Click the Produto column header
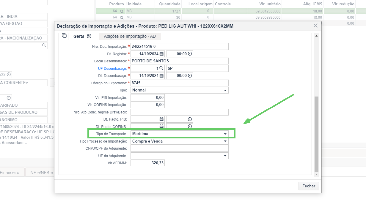Image resolution: width=366 pixels, height=207 pixels. (x=110, y=4)
